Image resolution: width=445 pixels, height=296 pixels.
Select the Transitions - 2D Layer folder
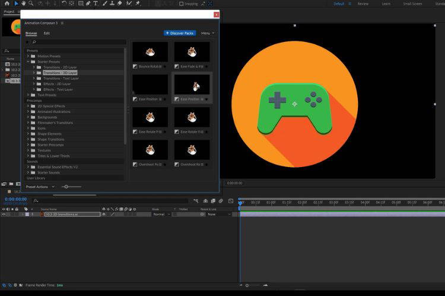click(x=60, y=67)
